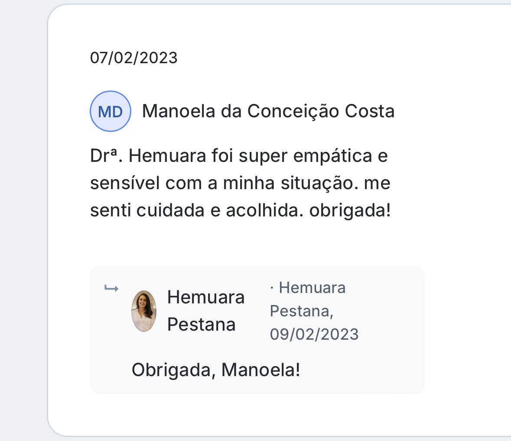Viewport: 511px width, 441px height.
Task: Select the reply date 09/02/2023
Action: [314, 334]
